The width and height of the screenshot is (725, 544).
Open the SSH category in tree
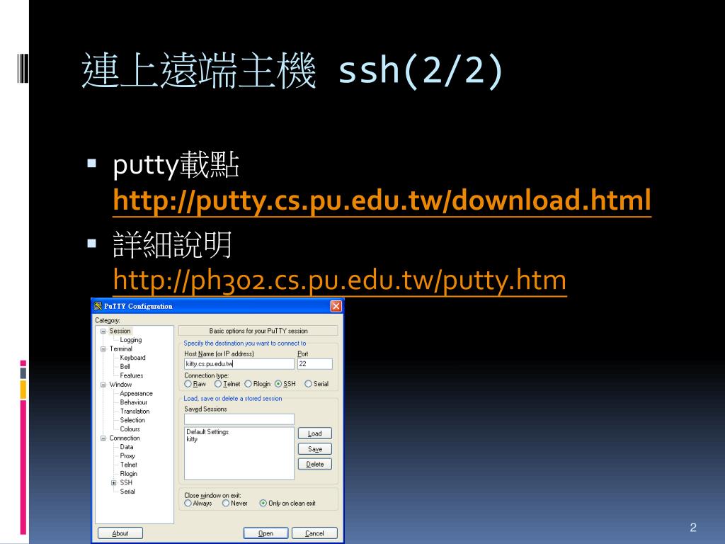(x=126, y=482)
